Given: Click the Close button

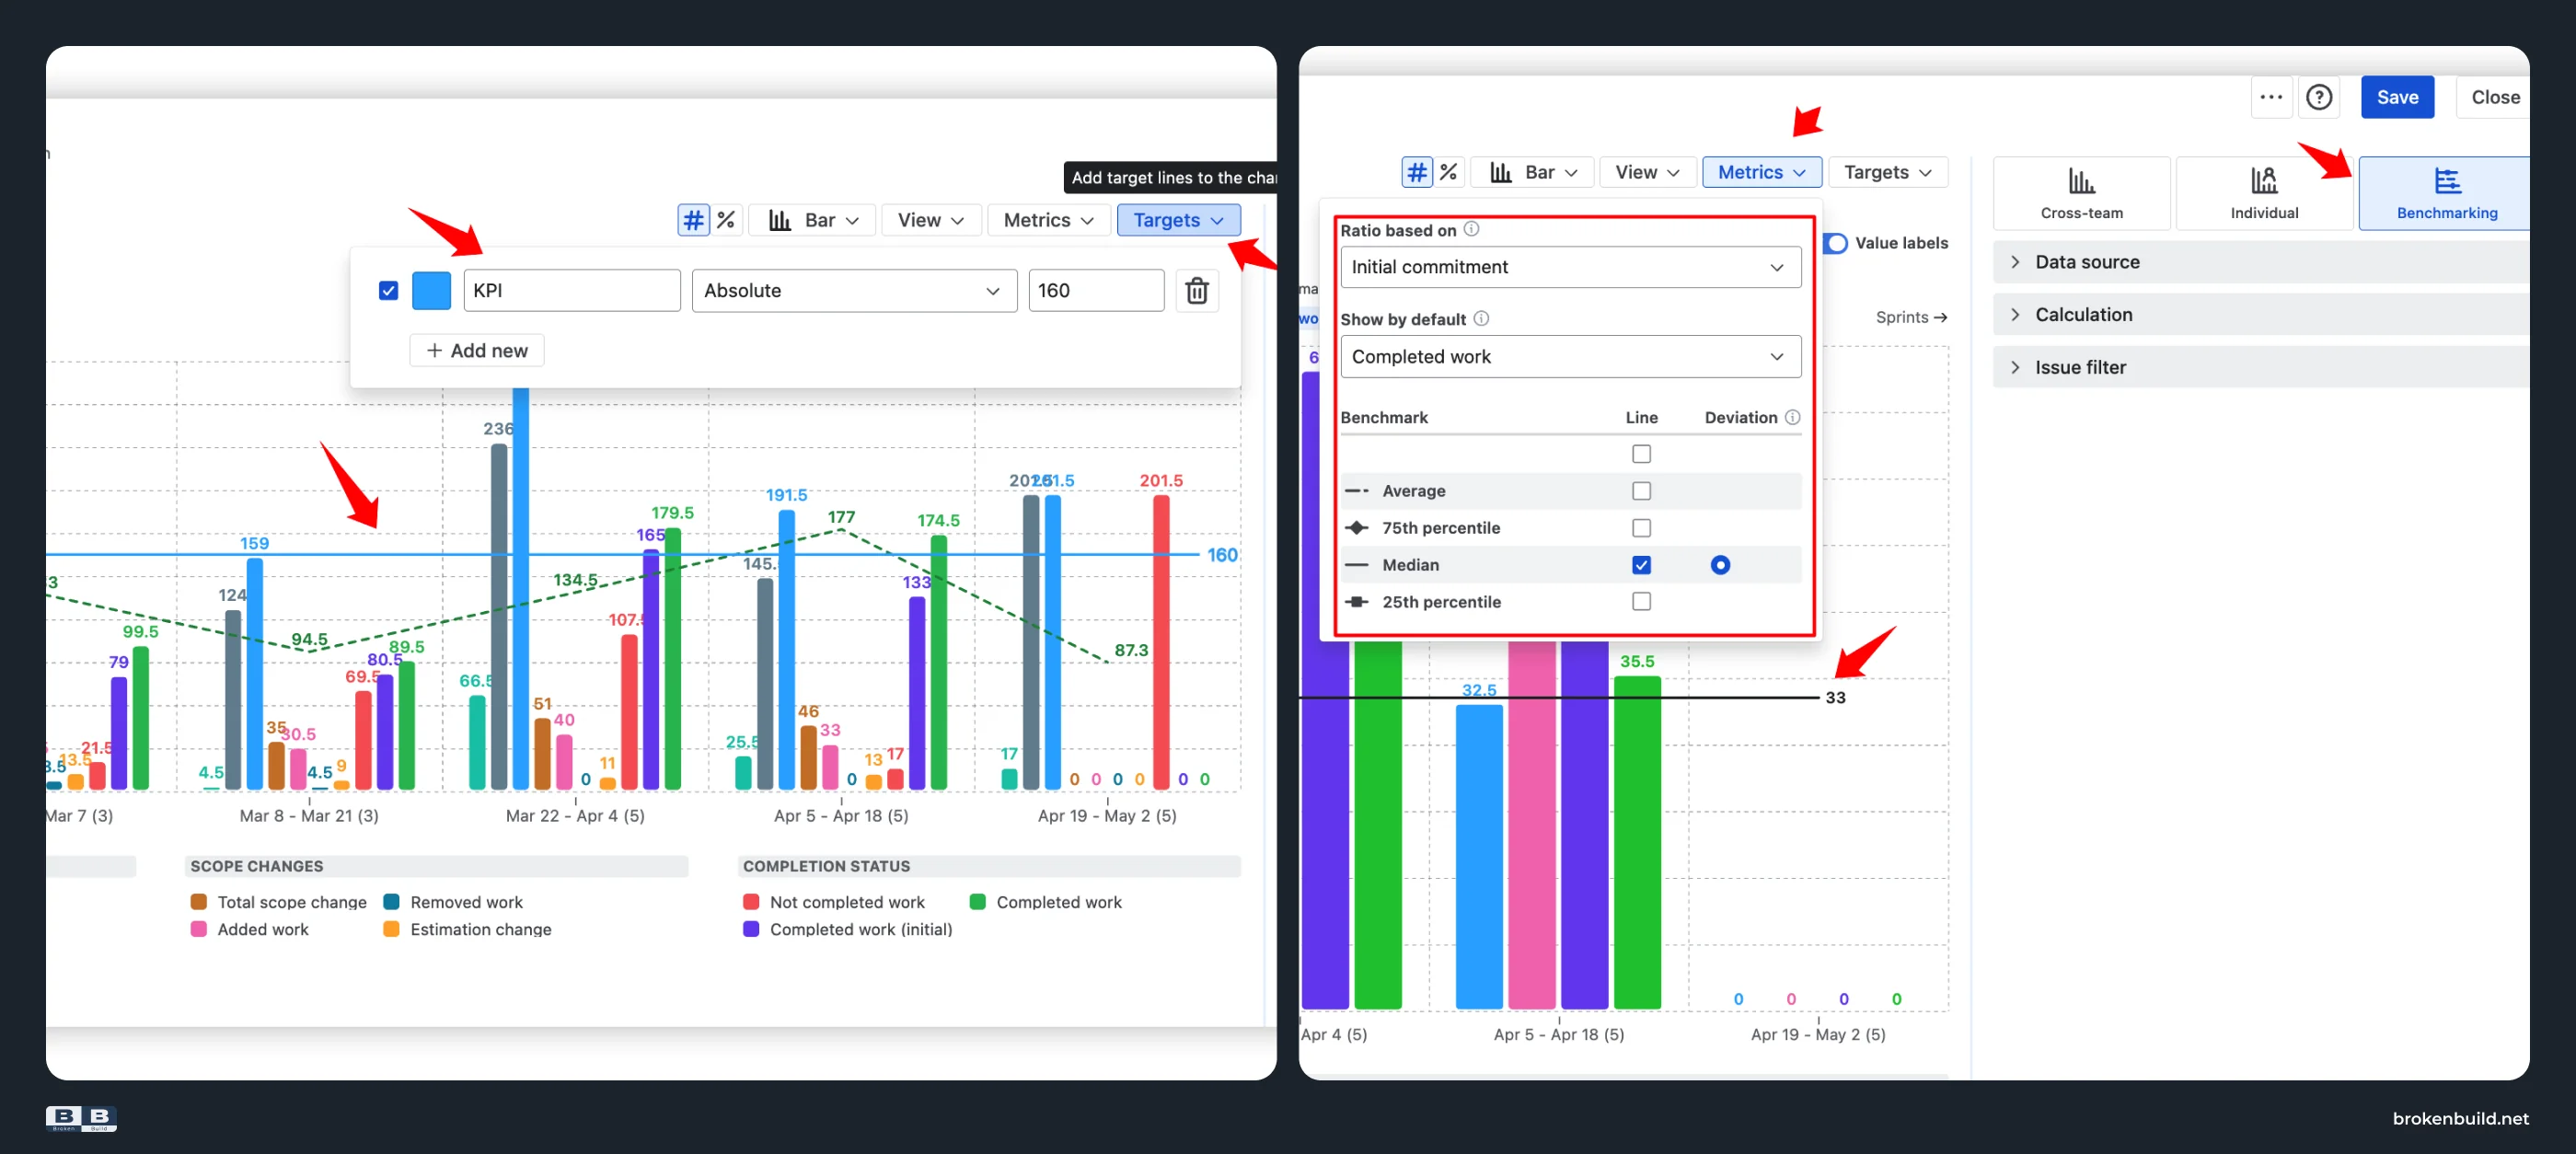Looking at the screenshot, I should (x=2494, y=97).
